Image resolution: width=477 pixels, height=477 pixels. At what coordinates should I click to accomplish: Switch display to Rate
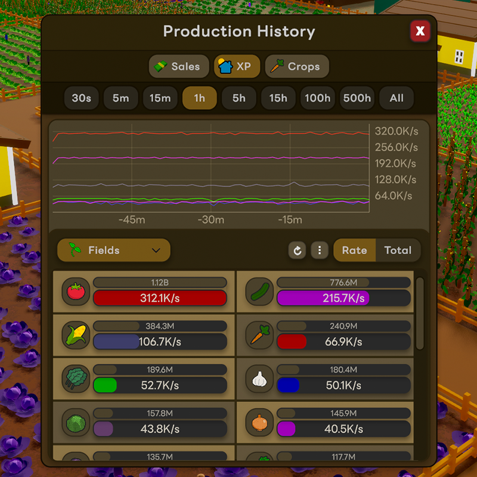point(354,250)
